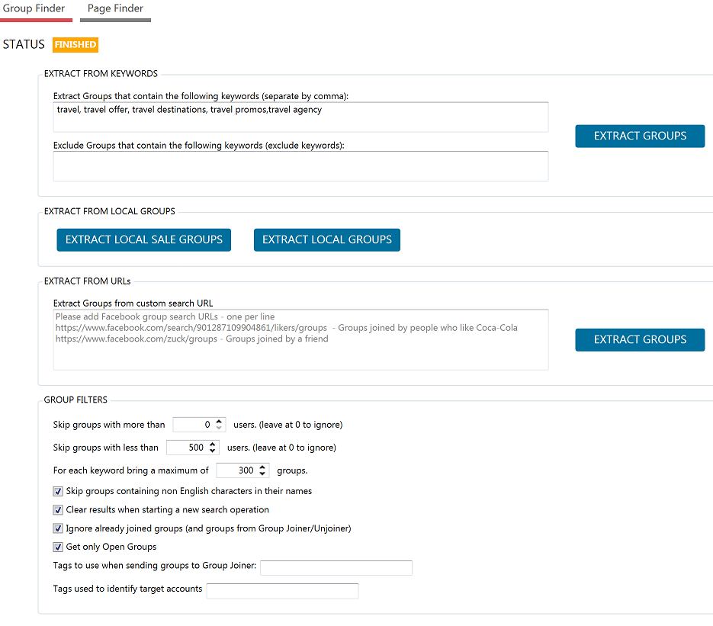Focus the Group Joiner tags field
The height and width of the screenshot is (626, 713).
[336, 567]
